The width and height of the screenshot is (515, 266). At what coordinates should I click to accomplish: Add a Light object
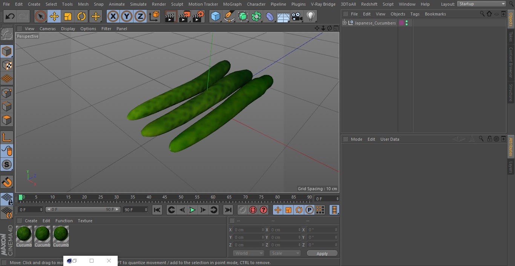pyautogui.click(x=311, y=16)
